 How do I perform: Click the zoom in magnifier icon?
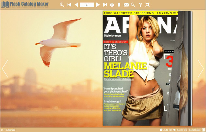click(62, 5)
